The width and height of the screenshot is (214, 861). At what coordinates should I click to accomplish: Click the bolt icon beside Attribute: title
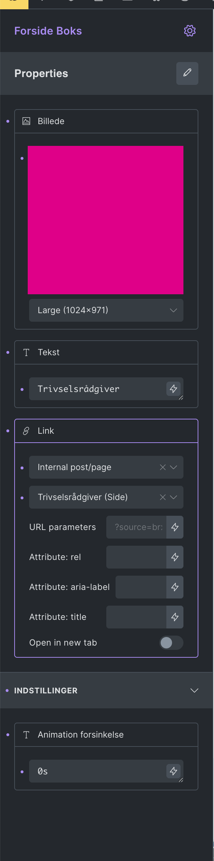pos(175,617)
